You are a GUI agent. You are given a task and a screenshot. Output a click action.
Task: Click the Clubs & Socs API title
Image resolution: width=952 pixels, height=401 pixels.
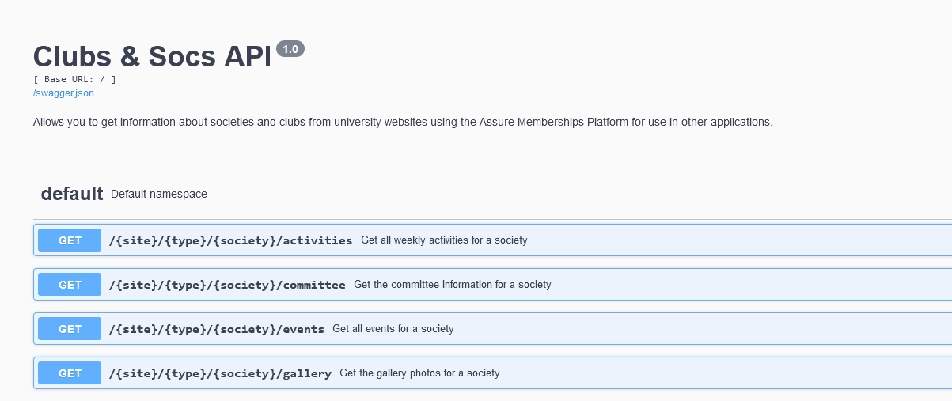tap(152, 56)
